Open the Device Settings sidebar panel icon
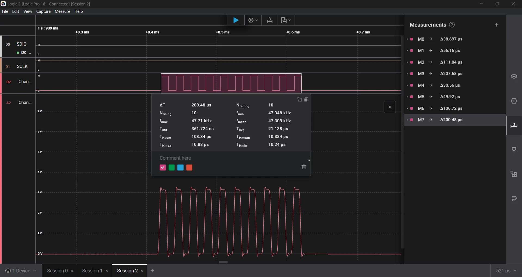522x277 pixels. click(514, 77)
